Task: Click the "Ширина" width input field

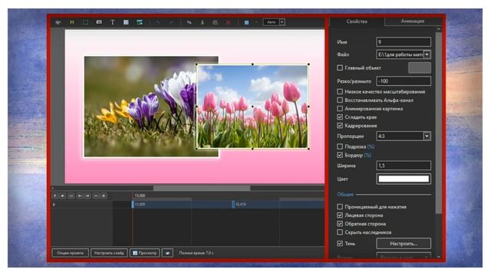Action: tap(404, 166)
